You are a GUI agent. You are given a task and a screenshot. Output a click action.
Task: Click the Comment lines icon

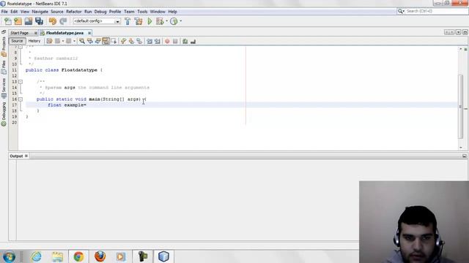click(x=185, y=41)
